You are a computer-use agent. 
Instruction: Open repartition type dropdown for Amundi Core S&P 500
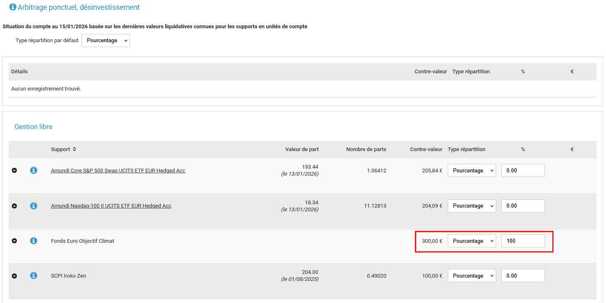472,170
